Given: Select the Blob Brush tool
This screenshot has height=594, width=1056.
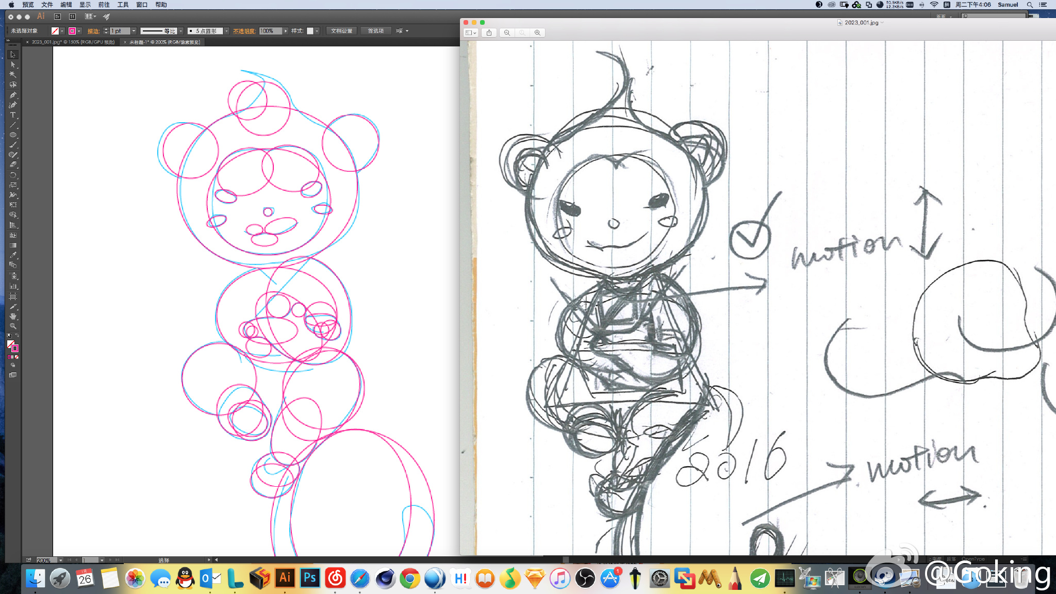Looking at the screenshot, I should pyautogui.click(x=13, y=155).
